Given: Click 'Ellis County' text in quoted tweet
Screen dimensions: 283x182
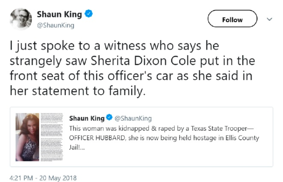Looking at the screenshot, I should tap(242, 138).
